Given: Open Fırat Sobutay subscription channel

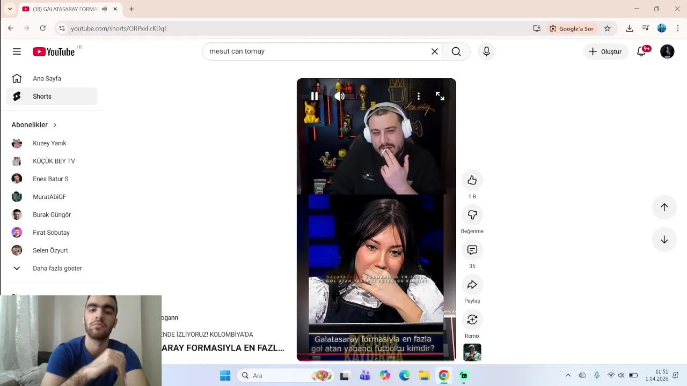Looking at the screenshot, I should point(52,233).
